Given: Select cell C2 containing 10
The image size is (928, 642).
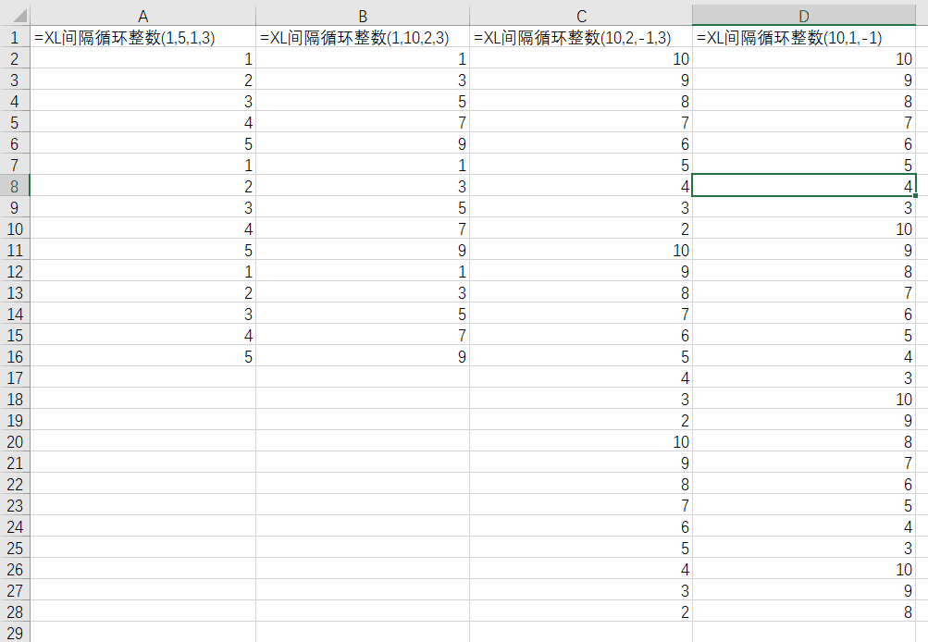Looking at the screenshot, I should (x=581, y=58).
